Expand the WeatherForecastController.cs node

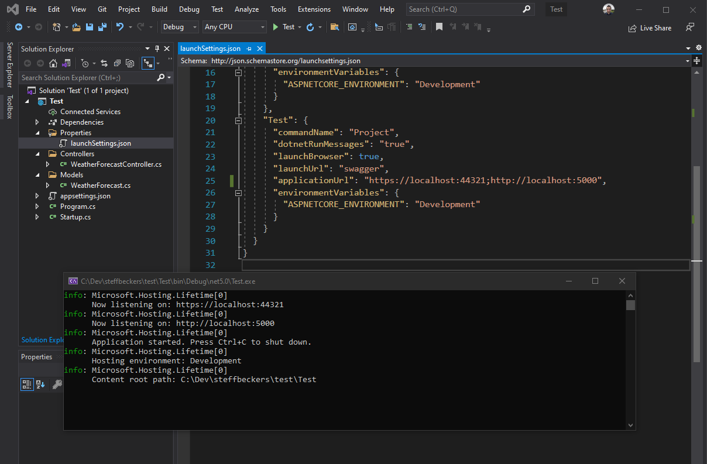(x=48, y=164)
